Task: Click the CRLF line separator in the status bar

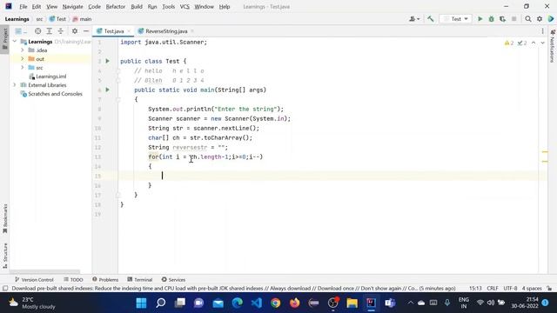Action: tap(493, 288)
